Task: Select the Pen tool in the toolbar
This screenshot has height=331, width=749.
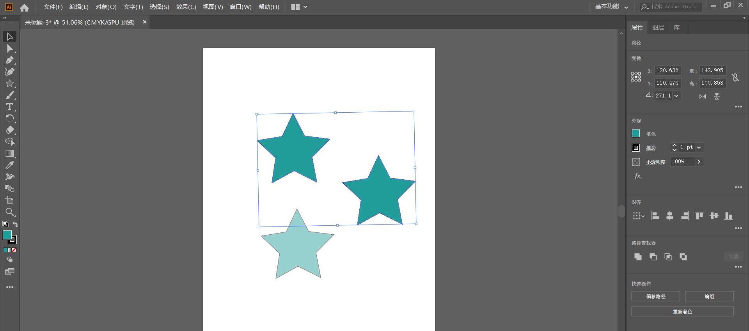Action: [x=10, y=60]
